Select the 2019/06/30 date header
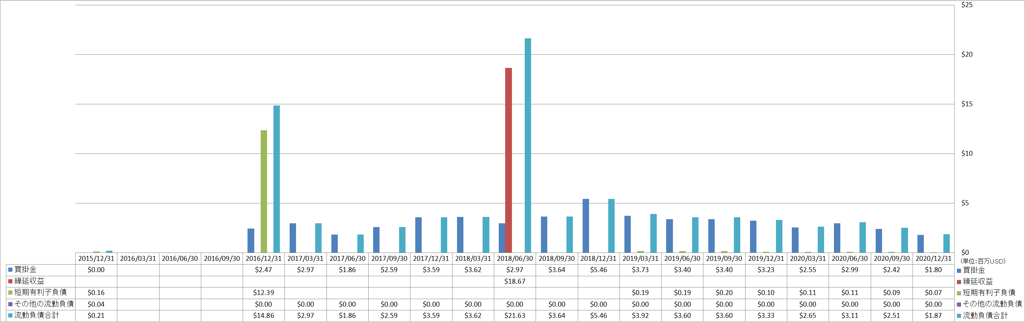Image resolution: width=1025 pixels, height=322 pixels. pyautogui.click(x=682, y=259)
